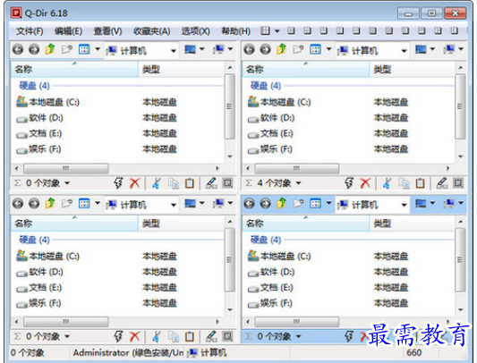Viewport: 477px width, 363px height.
Task: Open the 文件(F) menu
Action: tap(30, 31)
